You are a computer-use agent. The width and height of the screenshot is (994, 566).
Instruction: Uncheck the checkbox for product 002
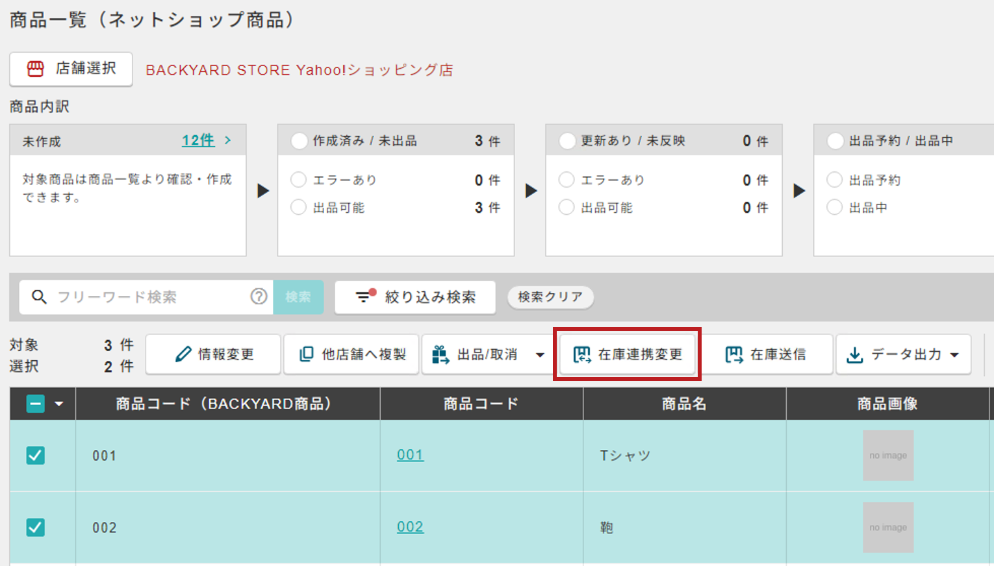[36, 527]
